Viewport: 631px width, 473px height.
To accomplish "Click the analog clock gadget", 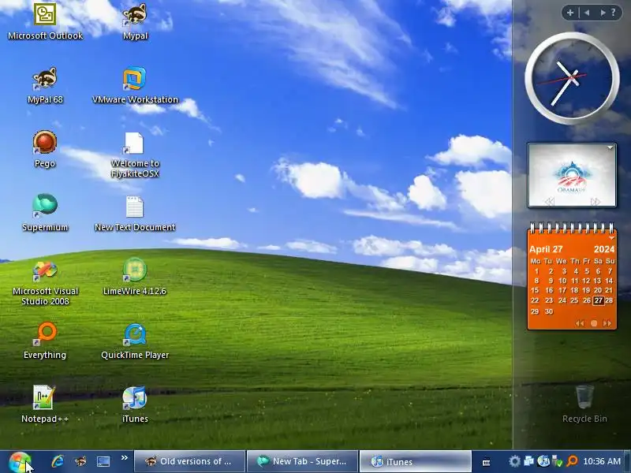I will click(x=572, y=78).
